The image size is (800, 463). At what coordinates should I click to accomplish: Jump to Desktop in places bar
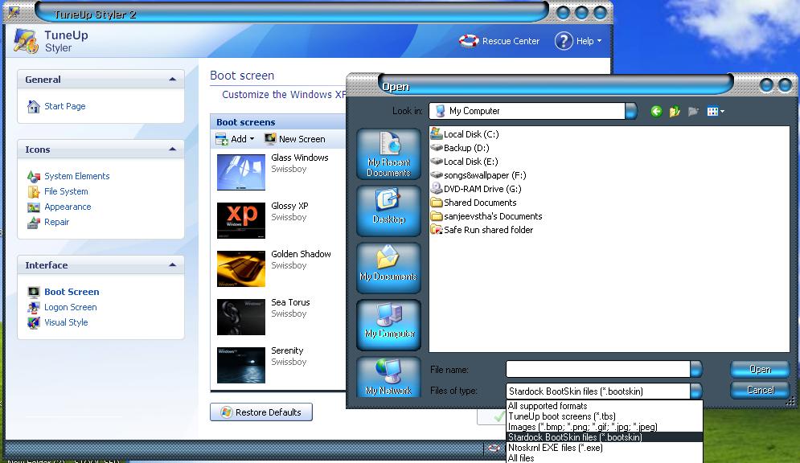[x=389, y=211]
